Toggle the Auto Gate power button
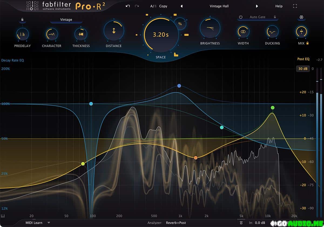Viewport: 324px width, 227px height. (x=241, y=17)
